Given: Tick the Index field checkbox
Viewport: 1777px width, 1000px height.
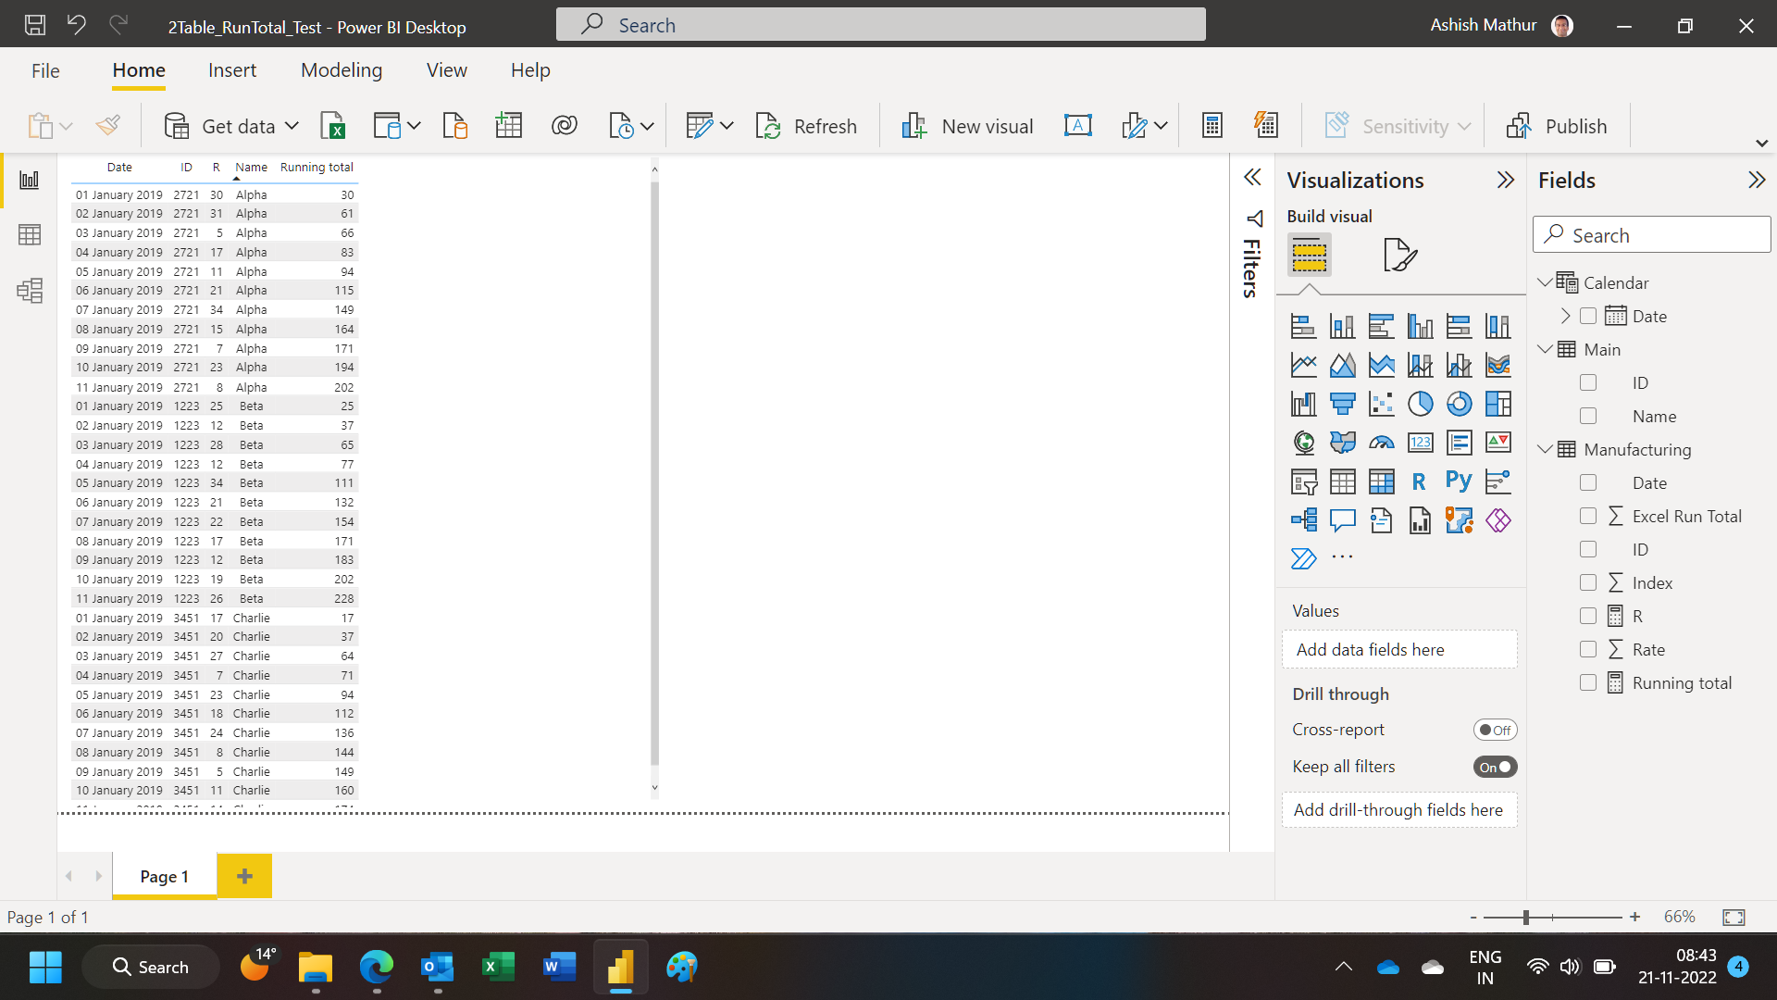Looking at the screenshot, I should pyautogui.click(x=1588, y=582).
